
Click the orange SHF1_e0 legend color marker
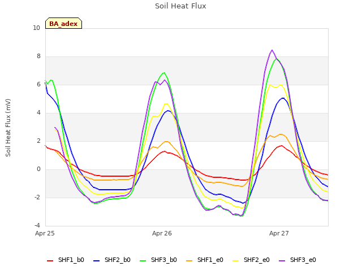189,261
